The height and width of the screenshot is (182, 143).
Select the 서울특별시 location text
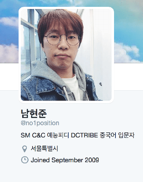[44, 149]
